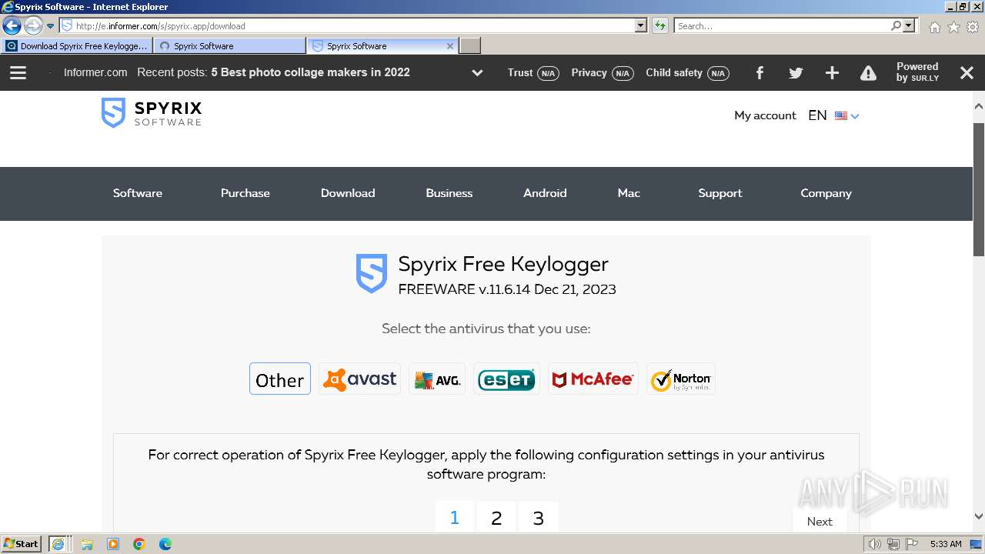Screen dimensions: 985x554
Task: Open the Software menu item
Action: [x=138, y=193]
